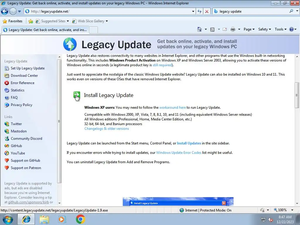Open the Web Slice Gallery dropdown
The width and height of the screenshot is (300, 225).
click(107, 21)
